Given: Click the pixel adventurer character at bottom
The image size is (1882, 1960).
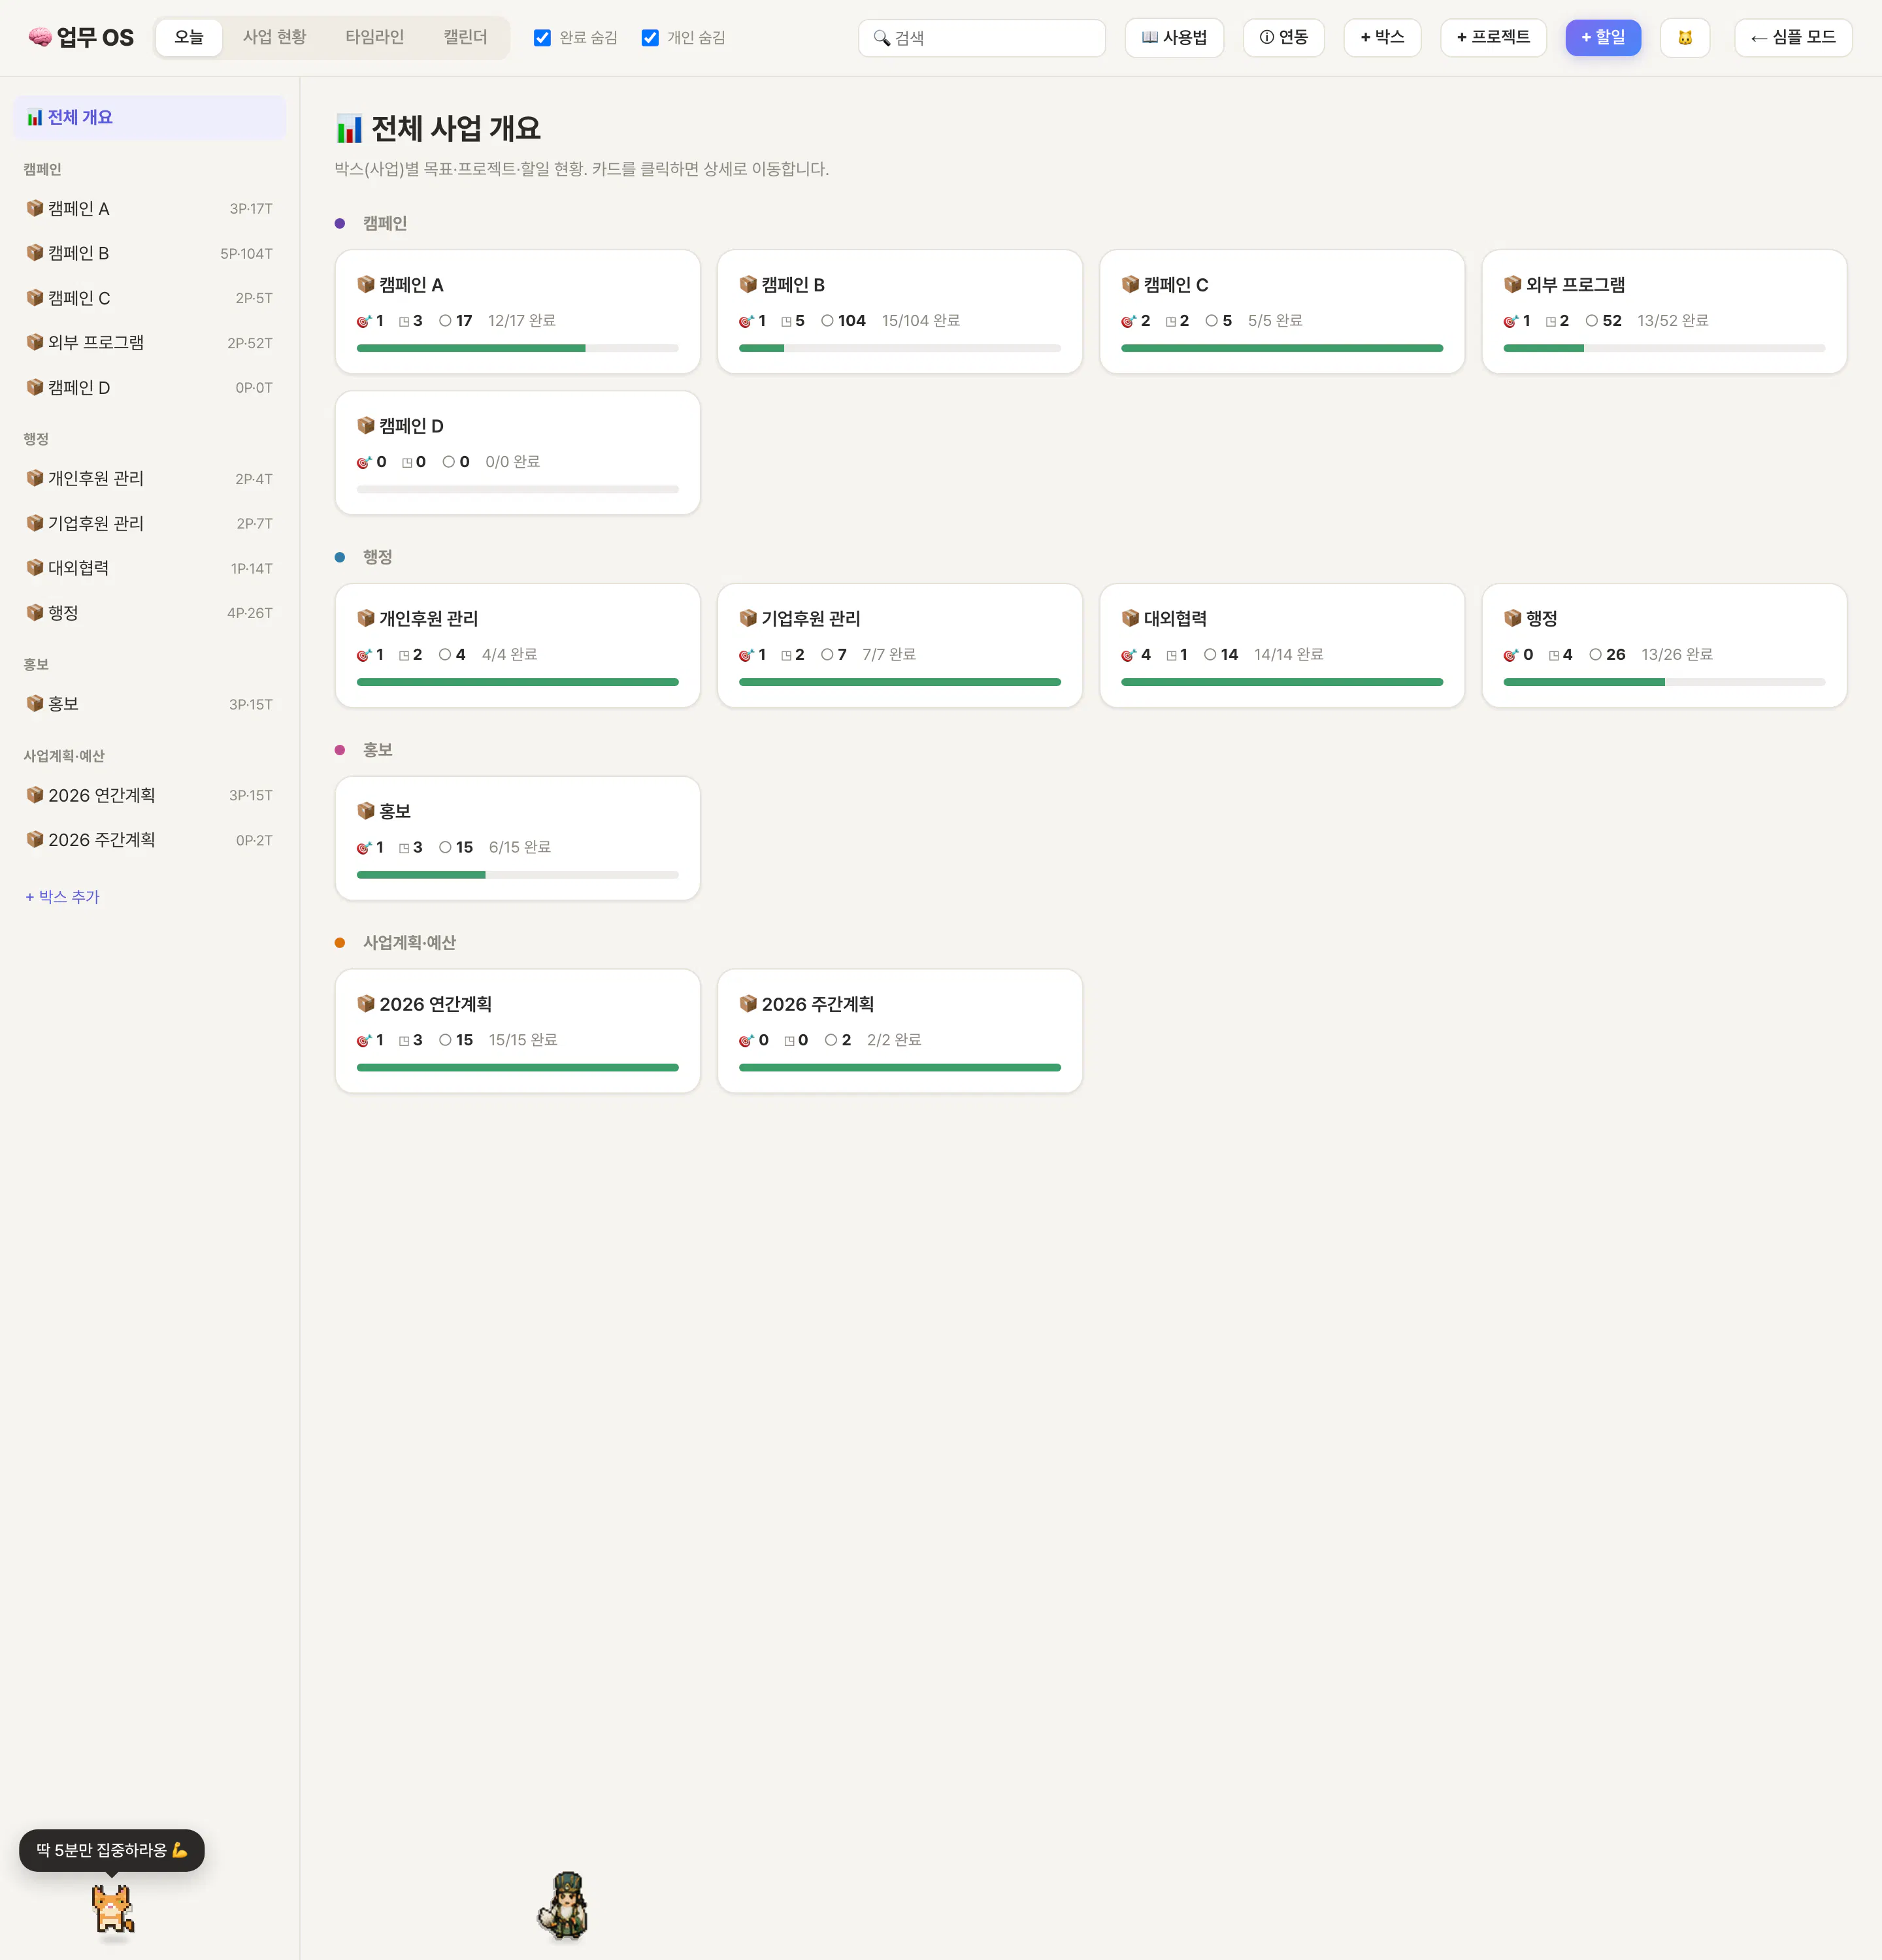Looking at the screenshot, I should click(565, 1905).
